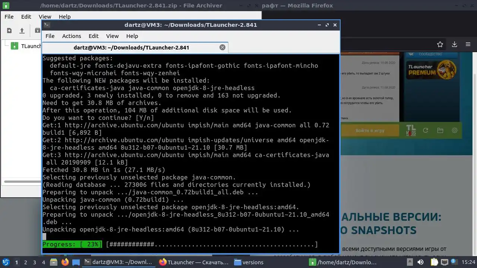Click the volume speaker icon in system tray
The height and width of the screenshot is (268, 477).
420,262
